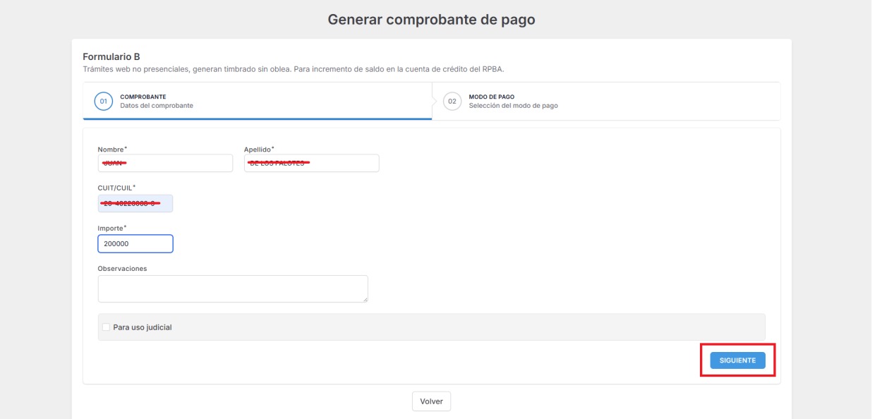Click the 'CUIT/CUIL*' field label
This screenshot has height=419, width=894.
point(116,188)
